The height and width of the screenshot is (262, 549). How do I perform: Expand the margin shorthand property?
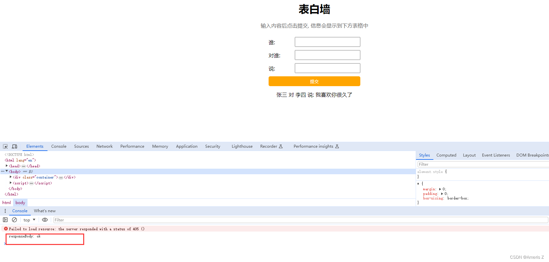pos(440,189)
